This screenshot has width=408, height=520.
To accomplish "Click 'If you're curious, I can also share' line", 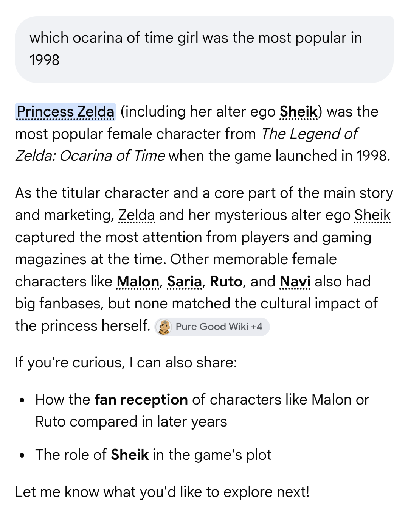I will [x=126, y=363].
